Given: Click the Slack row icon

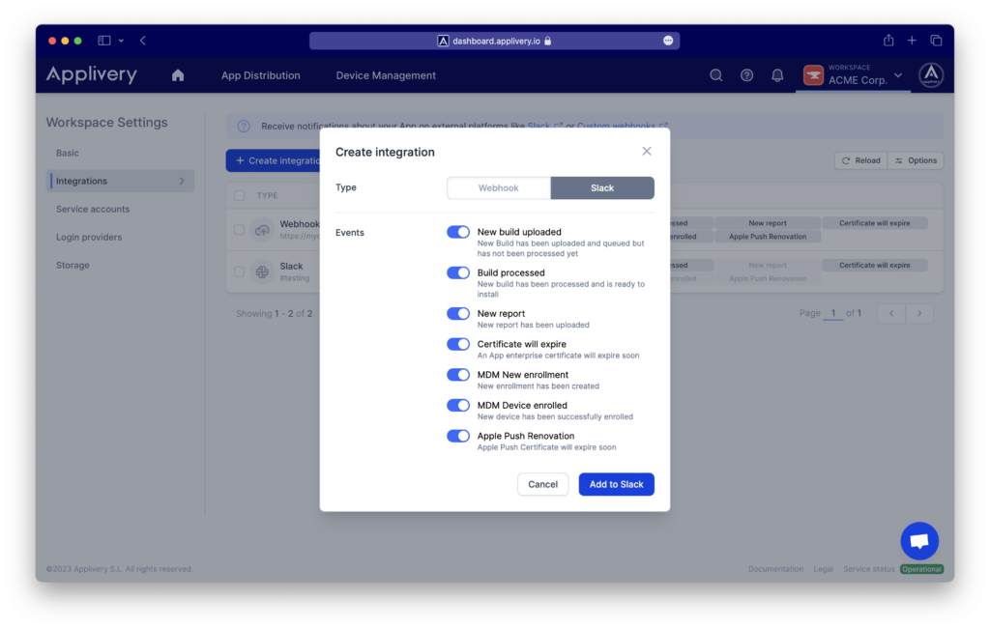Looking at the screenshot, I should pos(262,272).
